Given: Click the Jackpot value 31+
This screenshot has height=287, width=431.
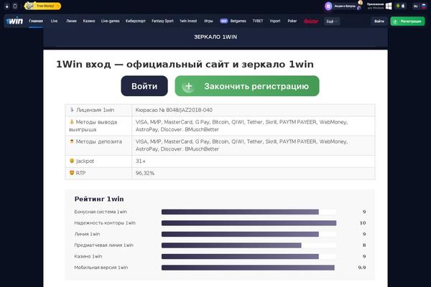Looking at the screenshot, I should point(141,161).
